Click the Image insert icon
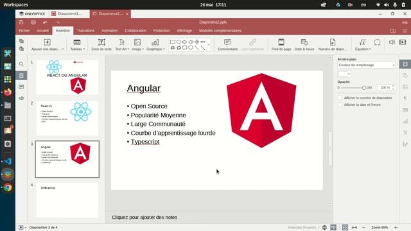 137,42
